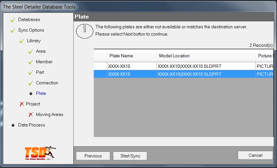Click the Model Location column header
Screen dimensions: 277x168
click(206, 56)
